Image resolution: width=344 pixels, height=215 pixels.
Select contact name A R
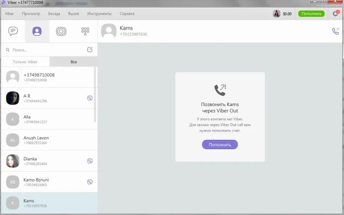(27, 96)
